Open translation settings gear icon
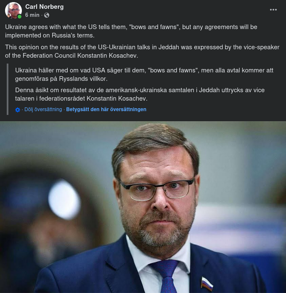 coord(18,110)
